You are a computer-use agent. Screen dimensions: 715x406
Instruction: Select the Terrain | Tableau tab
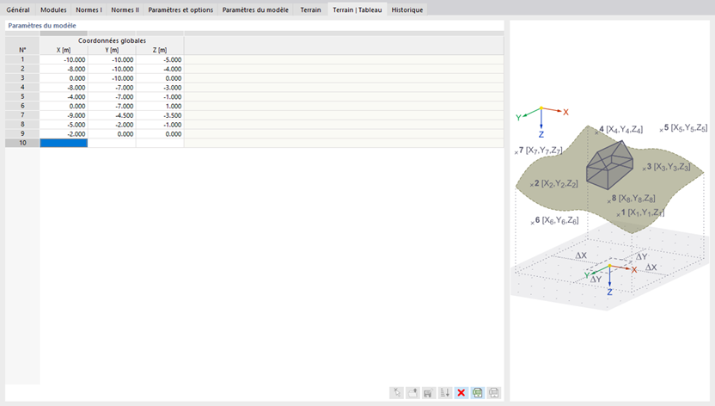(x=357, y=9)
